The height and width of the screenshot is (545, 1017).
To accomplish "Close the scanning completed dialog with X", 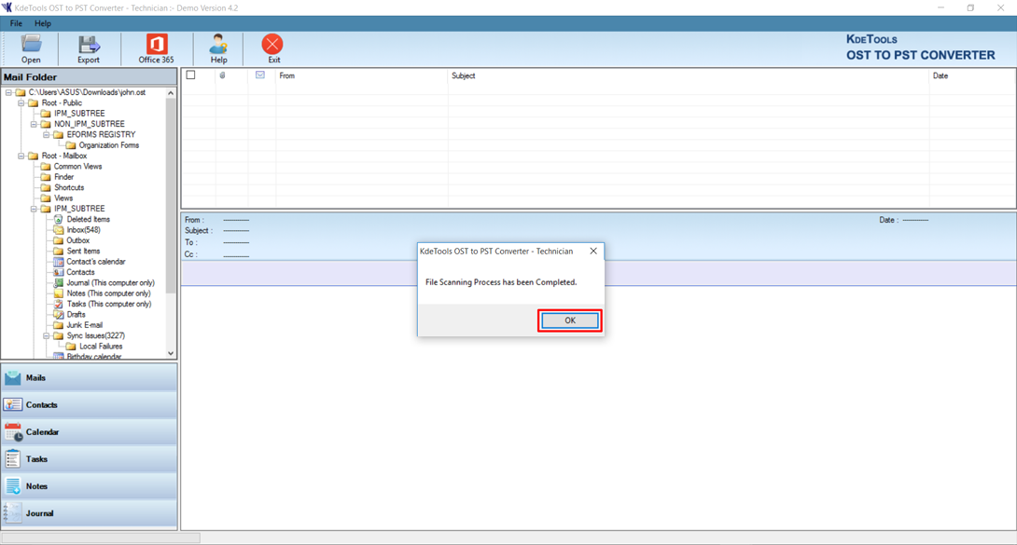I will [x=593, y=251].
